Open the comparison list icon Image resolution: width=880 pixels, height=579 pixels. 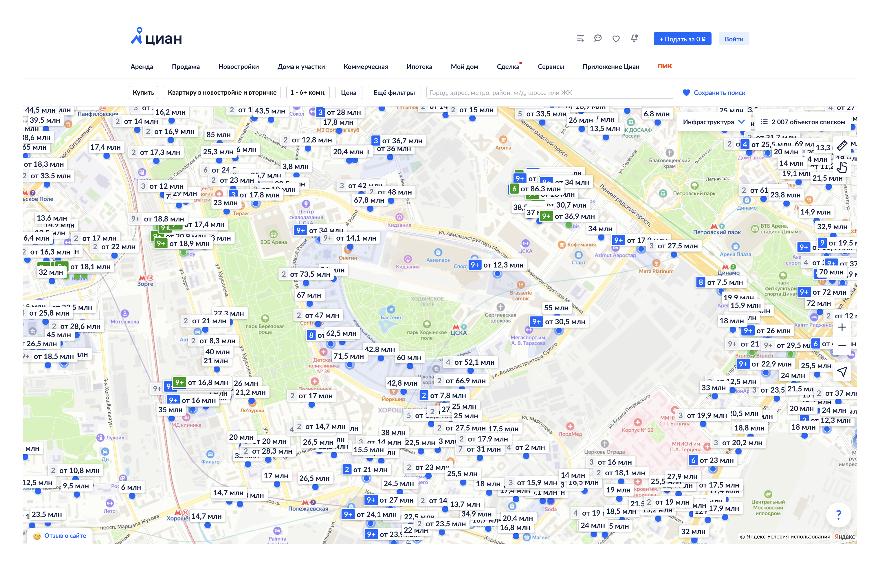click(580, 39)
